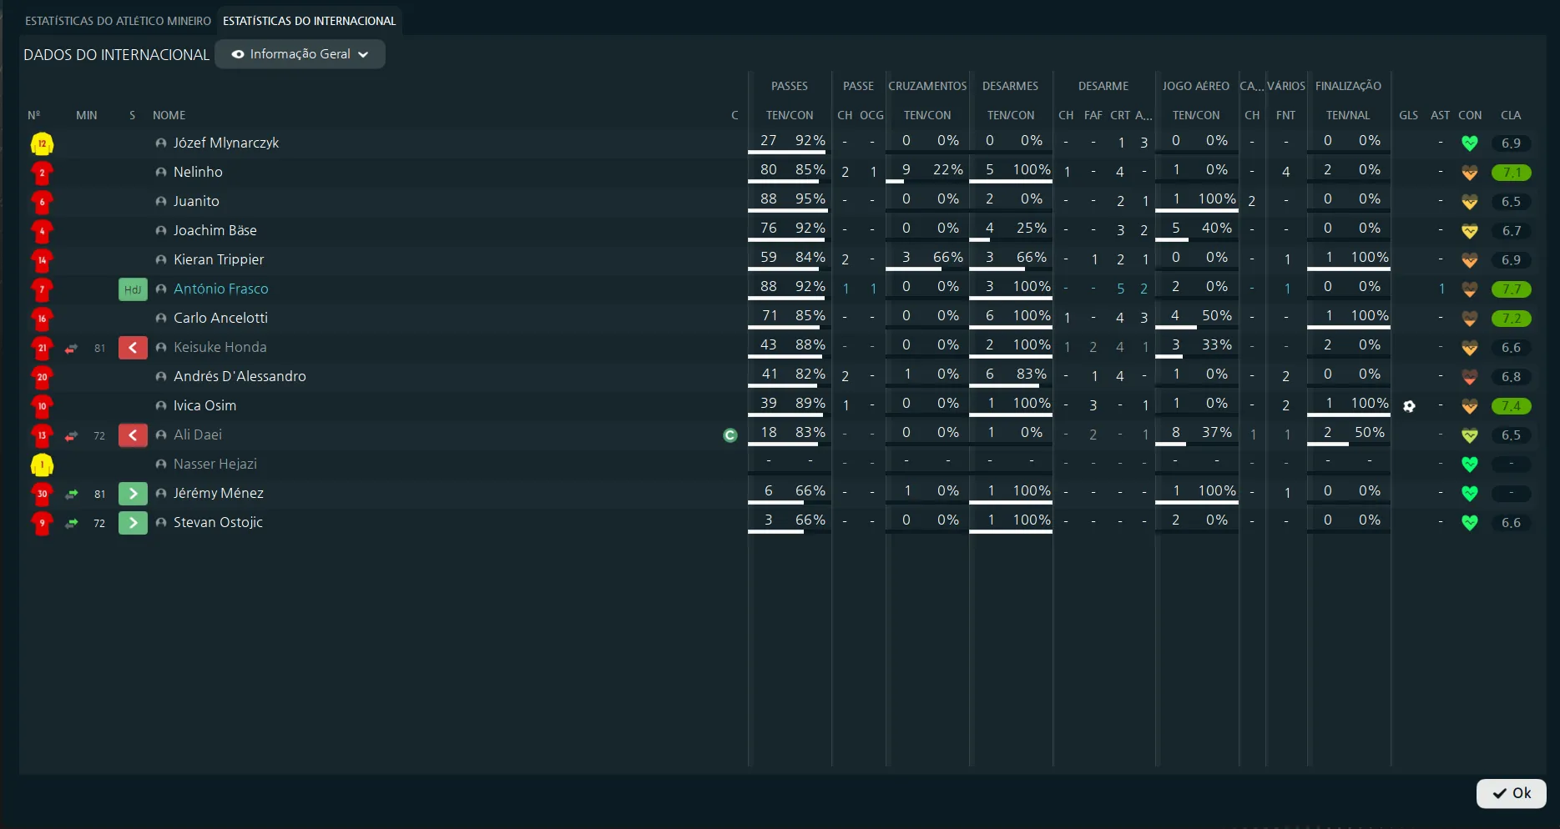The height and width of the screenshot is (829, 1560).
Task: Click Keisuke Honda's substituted-off red arrow icon
Action: coord(133,348)
